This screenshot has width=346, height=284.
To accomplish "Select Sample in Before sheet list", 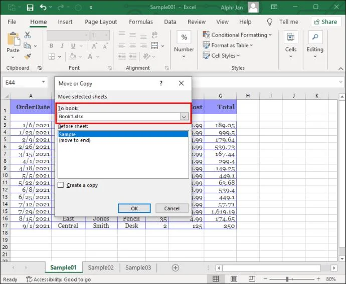I will (123, 134).
